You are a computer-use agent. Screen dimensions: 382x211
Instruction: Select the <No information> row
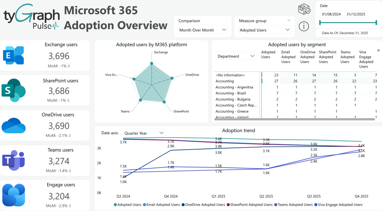point(296,75)
